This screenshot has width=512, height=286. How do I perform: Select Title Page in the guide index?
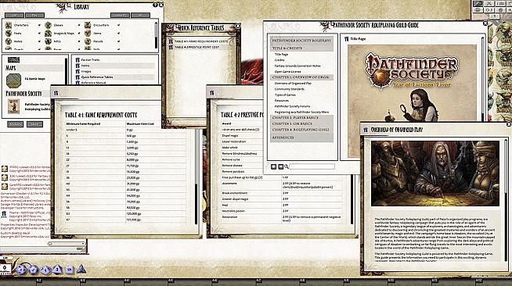[281, 55]
